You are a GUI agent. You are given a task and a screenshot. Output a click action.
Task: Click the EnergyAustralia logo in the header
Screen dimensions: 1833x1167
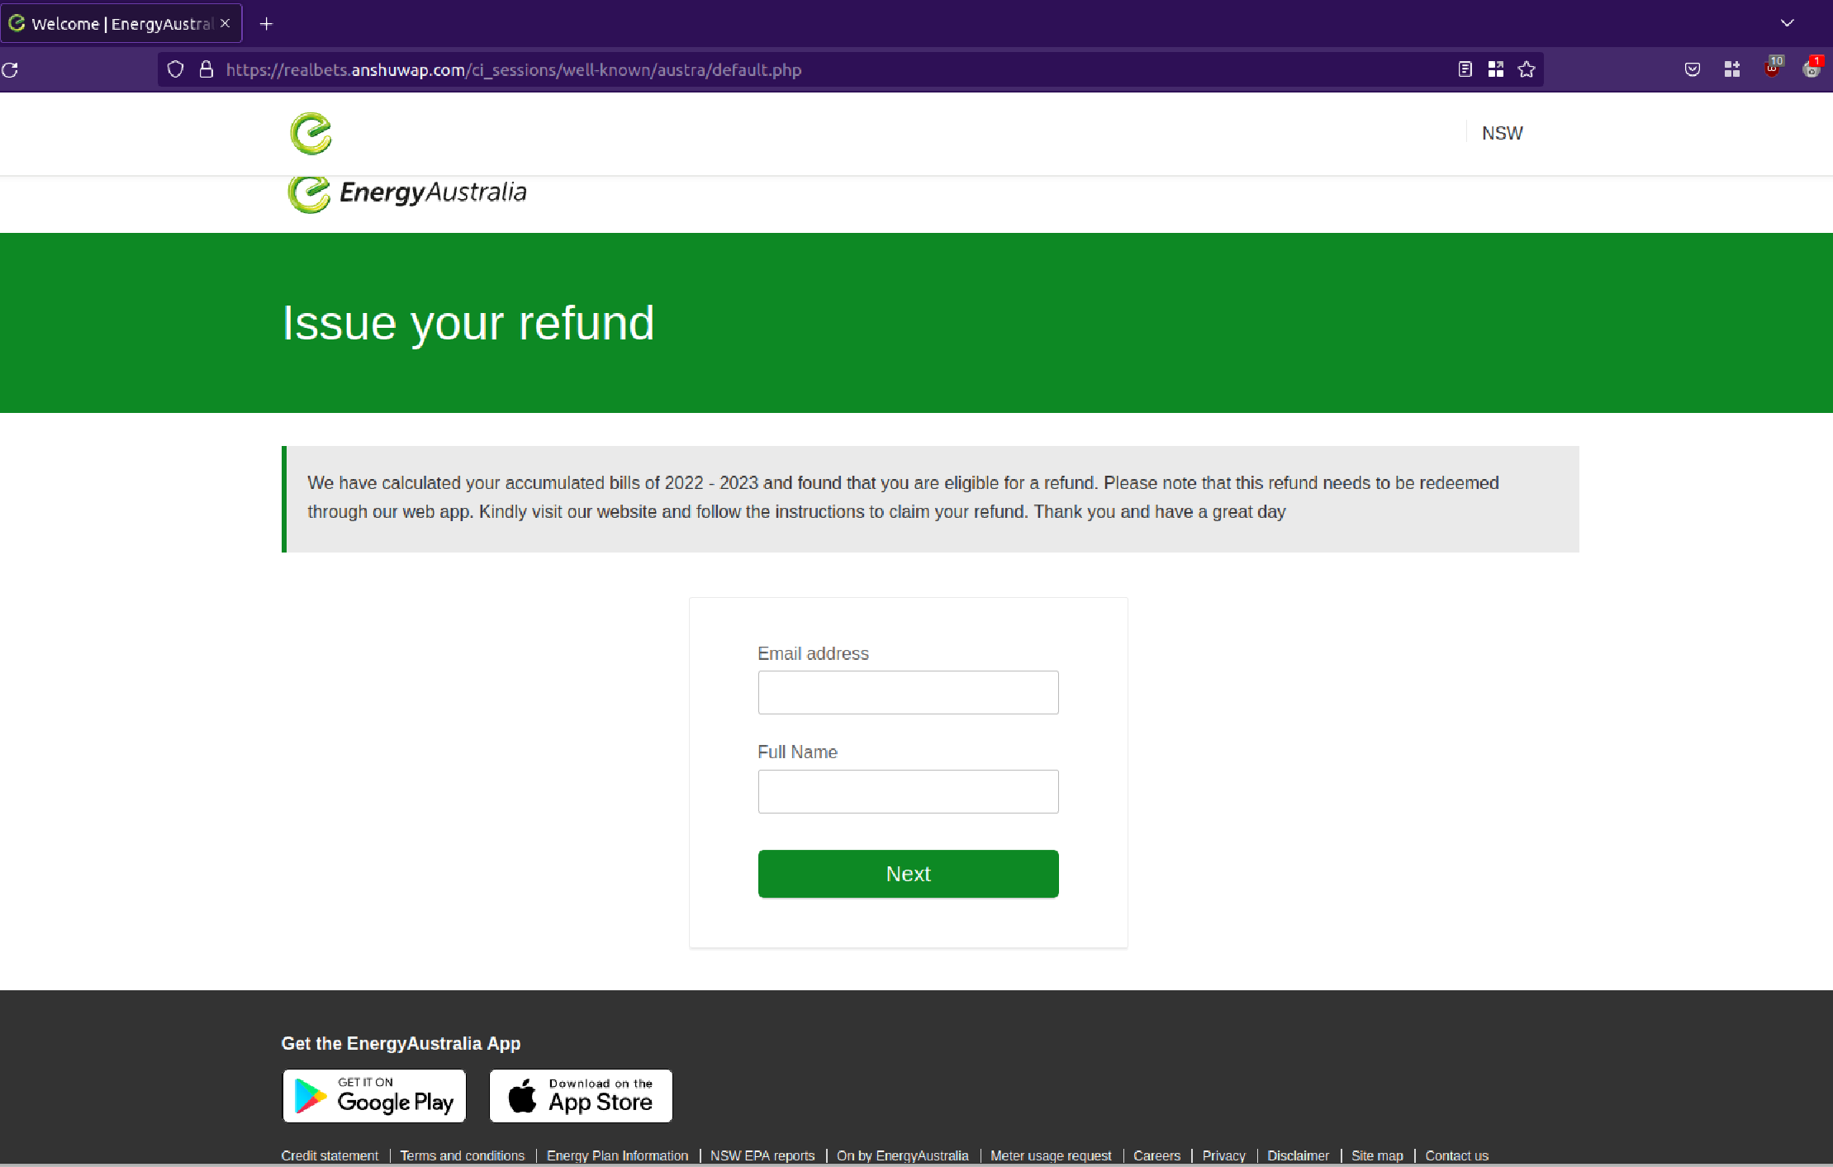311,134
